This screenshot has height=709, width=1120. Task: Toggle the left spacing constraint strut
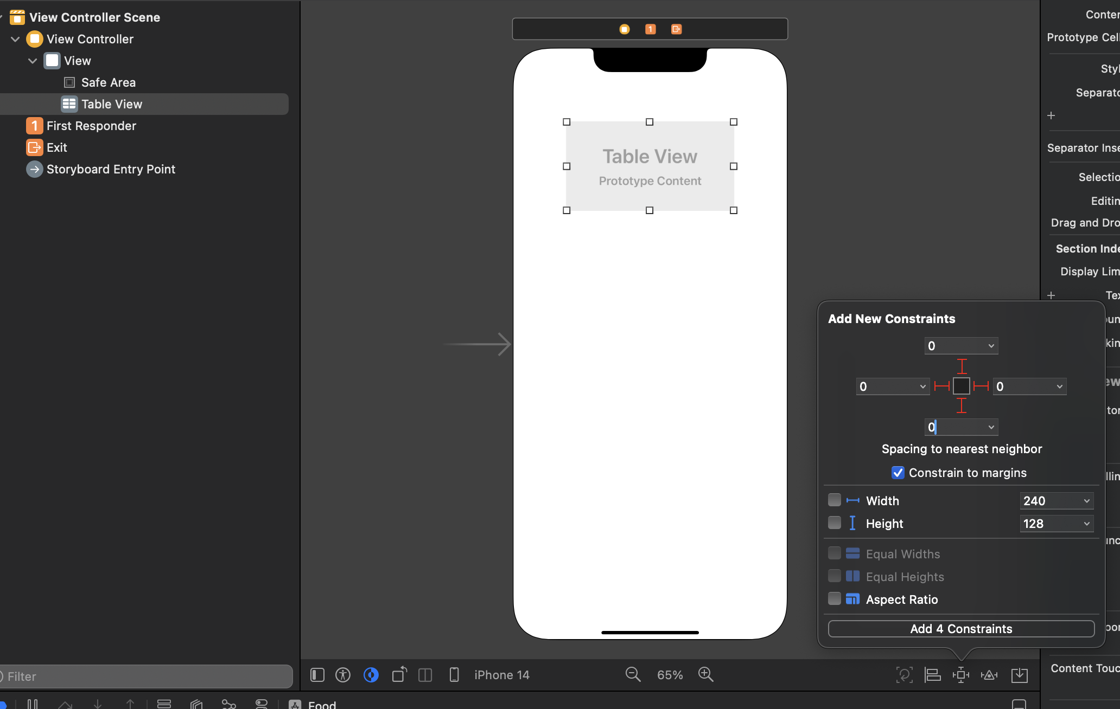tap(942, 386)
